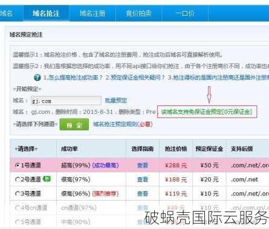Click the deposit ¥20 元
269x229 pixels.
[209, 180]
